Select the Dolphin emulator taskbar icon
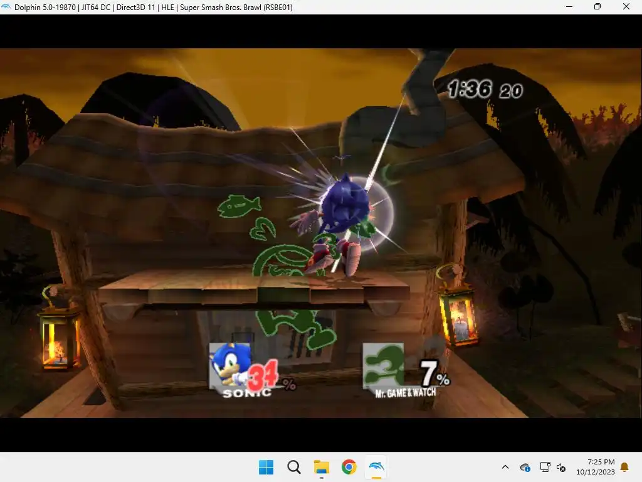The width and height of the screenshot is (642, 482). (376, 467)
